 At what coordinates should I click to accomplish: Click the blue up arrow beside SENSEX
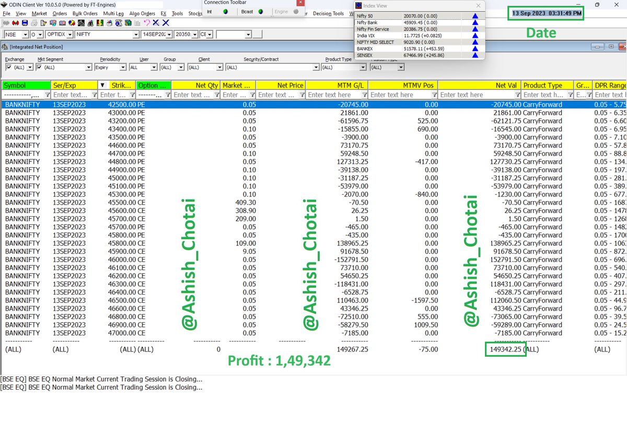point(475,55)
